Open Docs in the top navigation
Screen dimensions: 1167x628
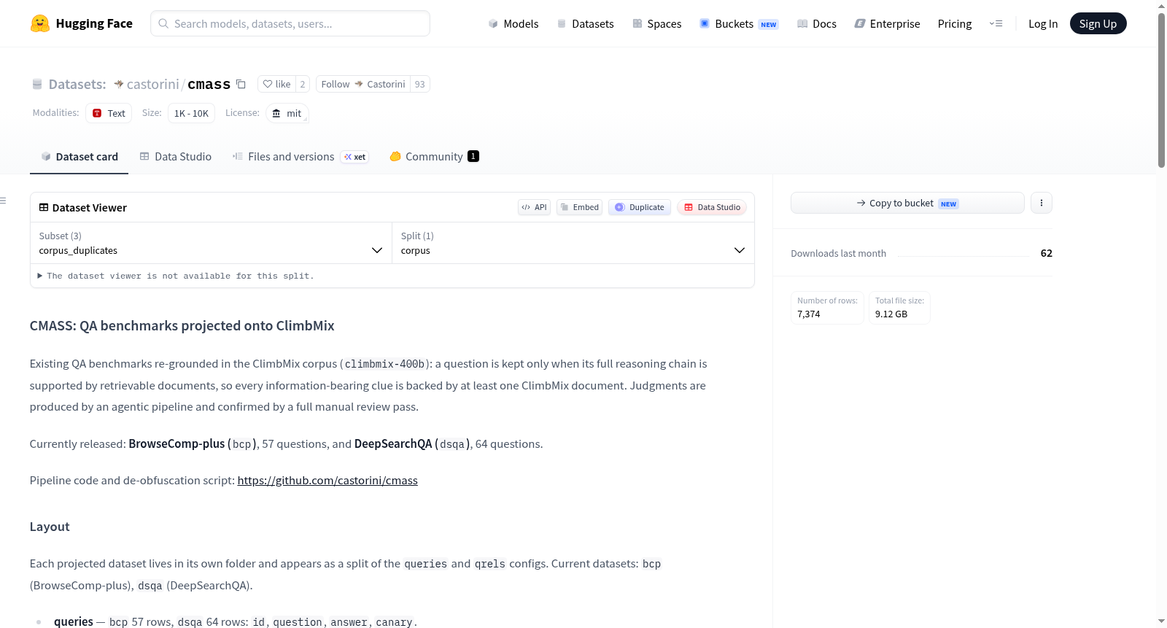[816, 23]
